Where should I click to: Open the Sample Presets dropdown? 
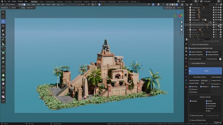click(205, 83)
